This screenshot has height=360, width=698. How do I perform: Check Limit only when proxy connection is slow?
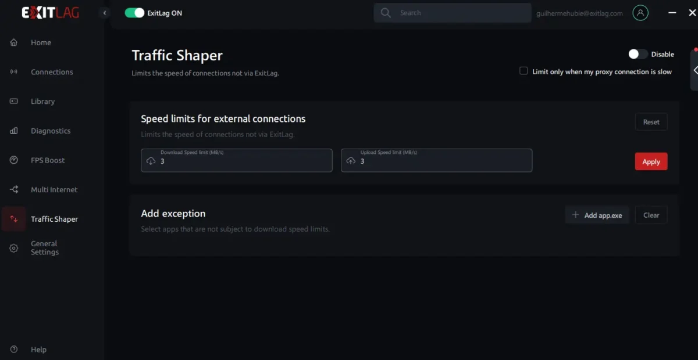523,71
